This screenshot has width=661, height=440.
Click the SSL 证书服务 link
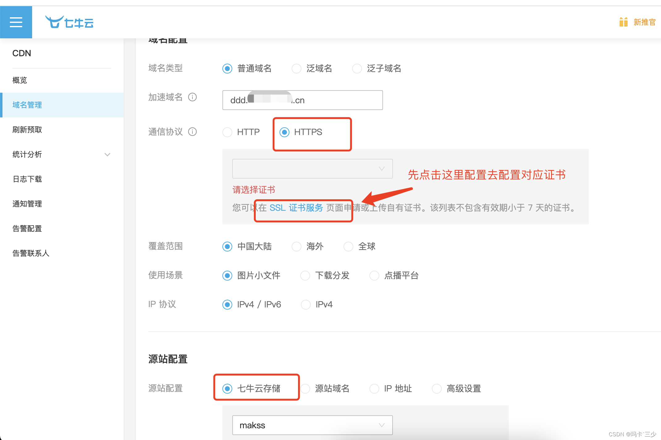[296, 208]
